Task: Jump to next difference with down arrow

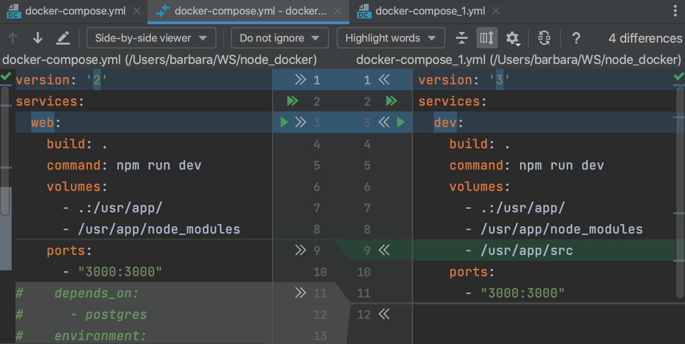Action: pyautogui.click(x=38, y=38)
